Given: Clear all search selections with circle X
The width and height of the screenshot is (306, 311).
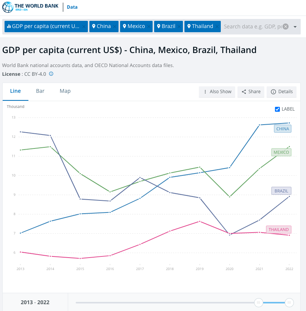Looking at the screenshot, I should [286, 27].
